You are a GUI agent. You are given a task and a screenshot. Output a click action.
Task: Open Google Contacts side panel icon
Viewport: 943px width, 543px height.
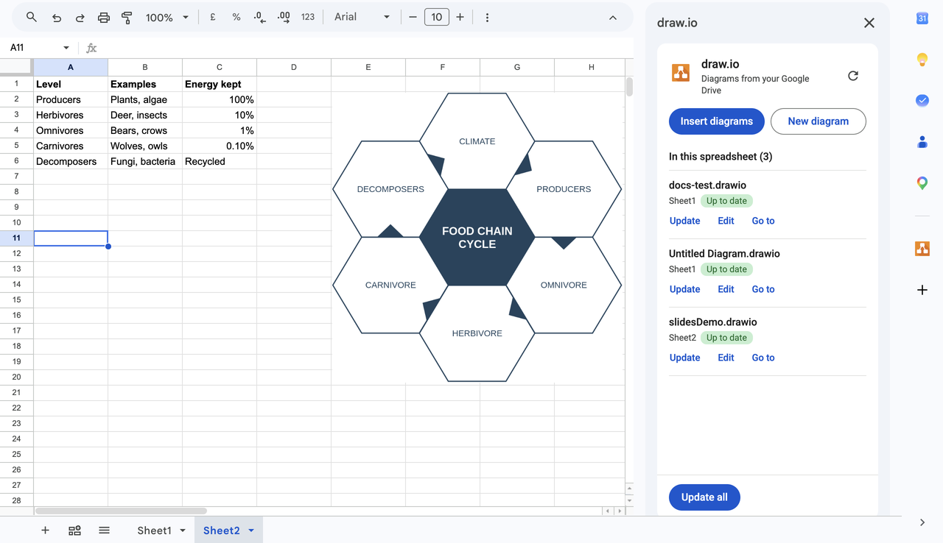coord(922,142)
